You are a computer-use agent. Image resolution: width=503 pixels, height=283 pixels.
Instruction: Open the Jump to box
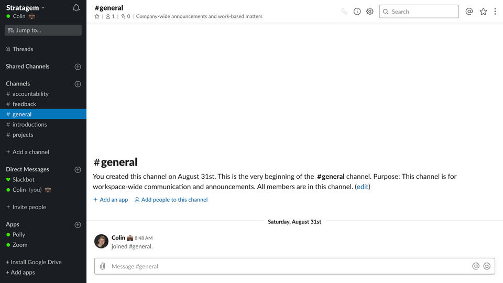point(43,30)
